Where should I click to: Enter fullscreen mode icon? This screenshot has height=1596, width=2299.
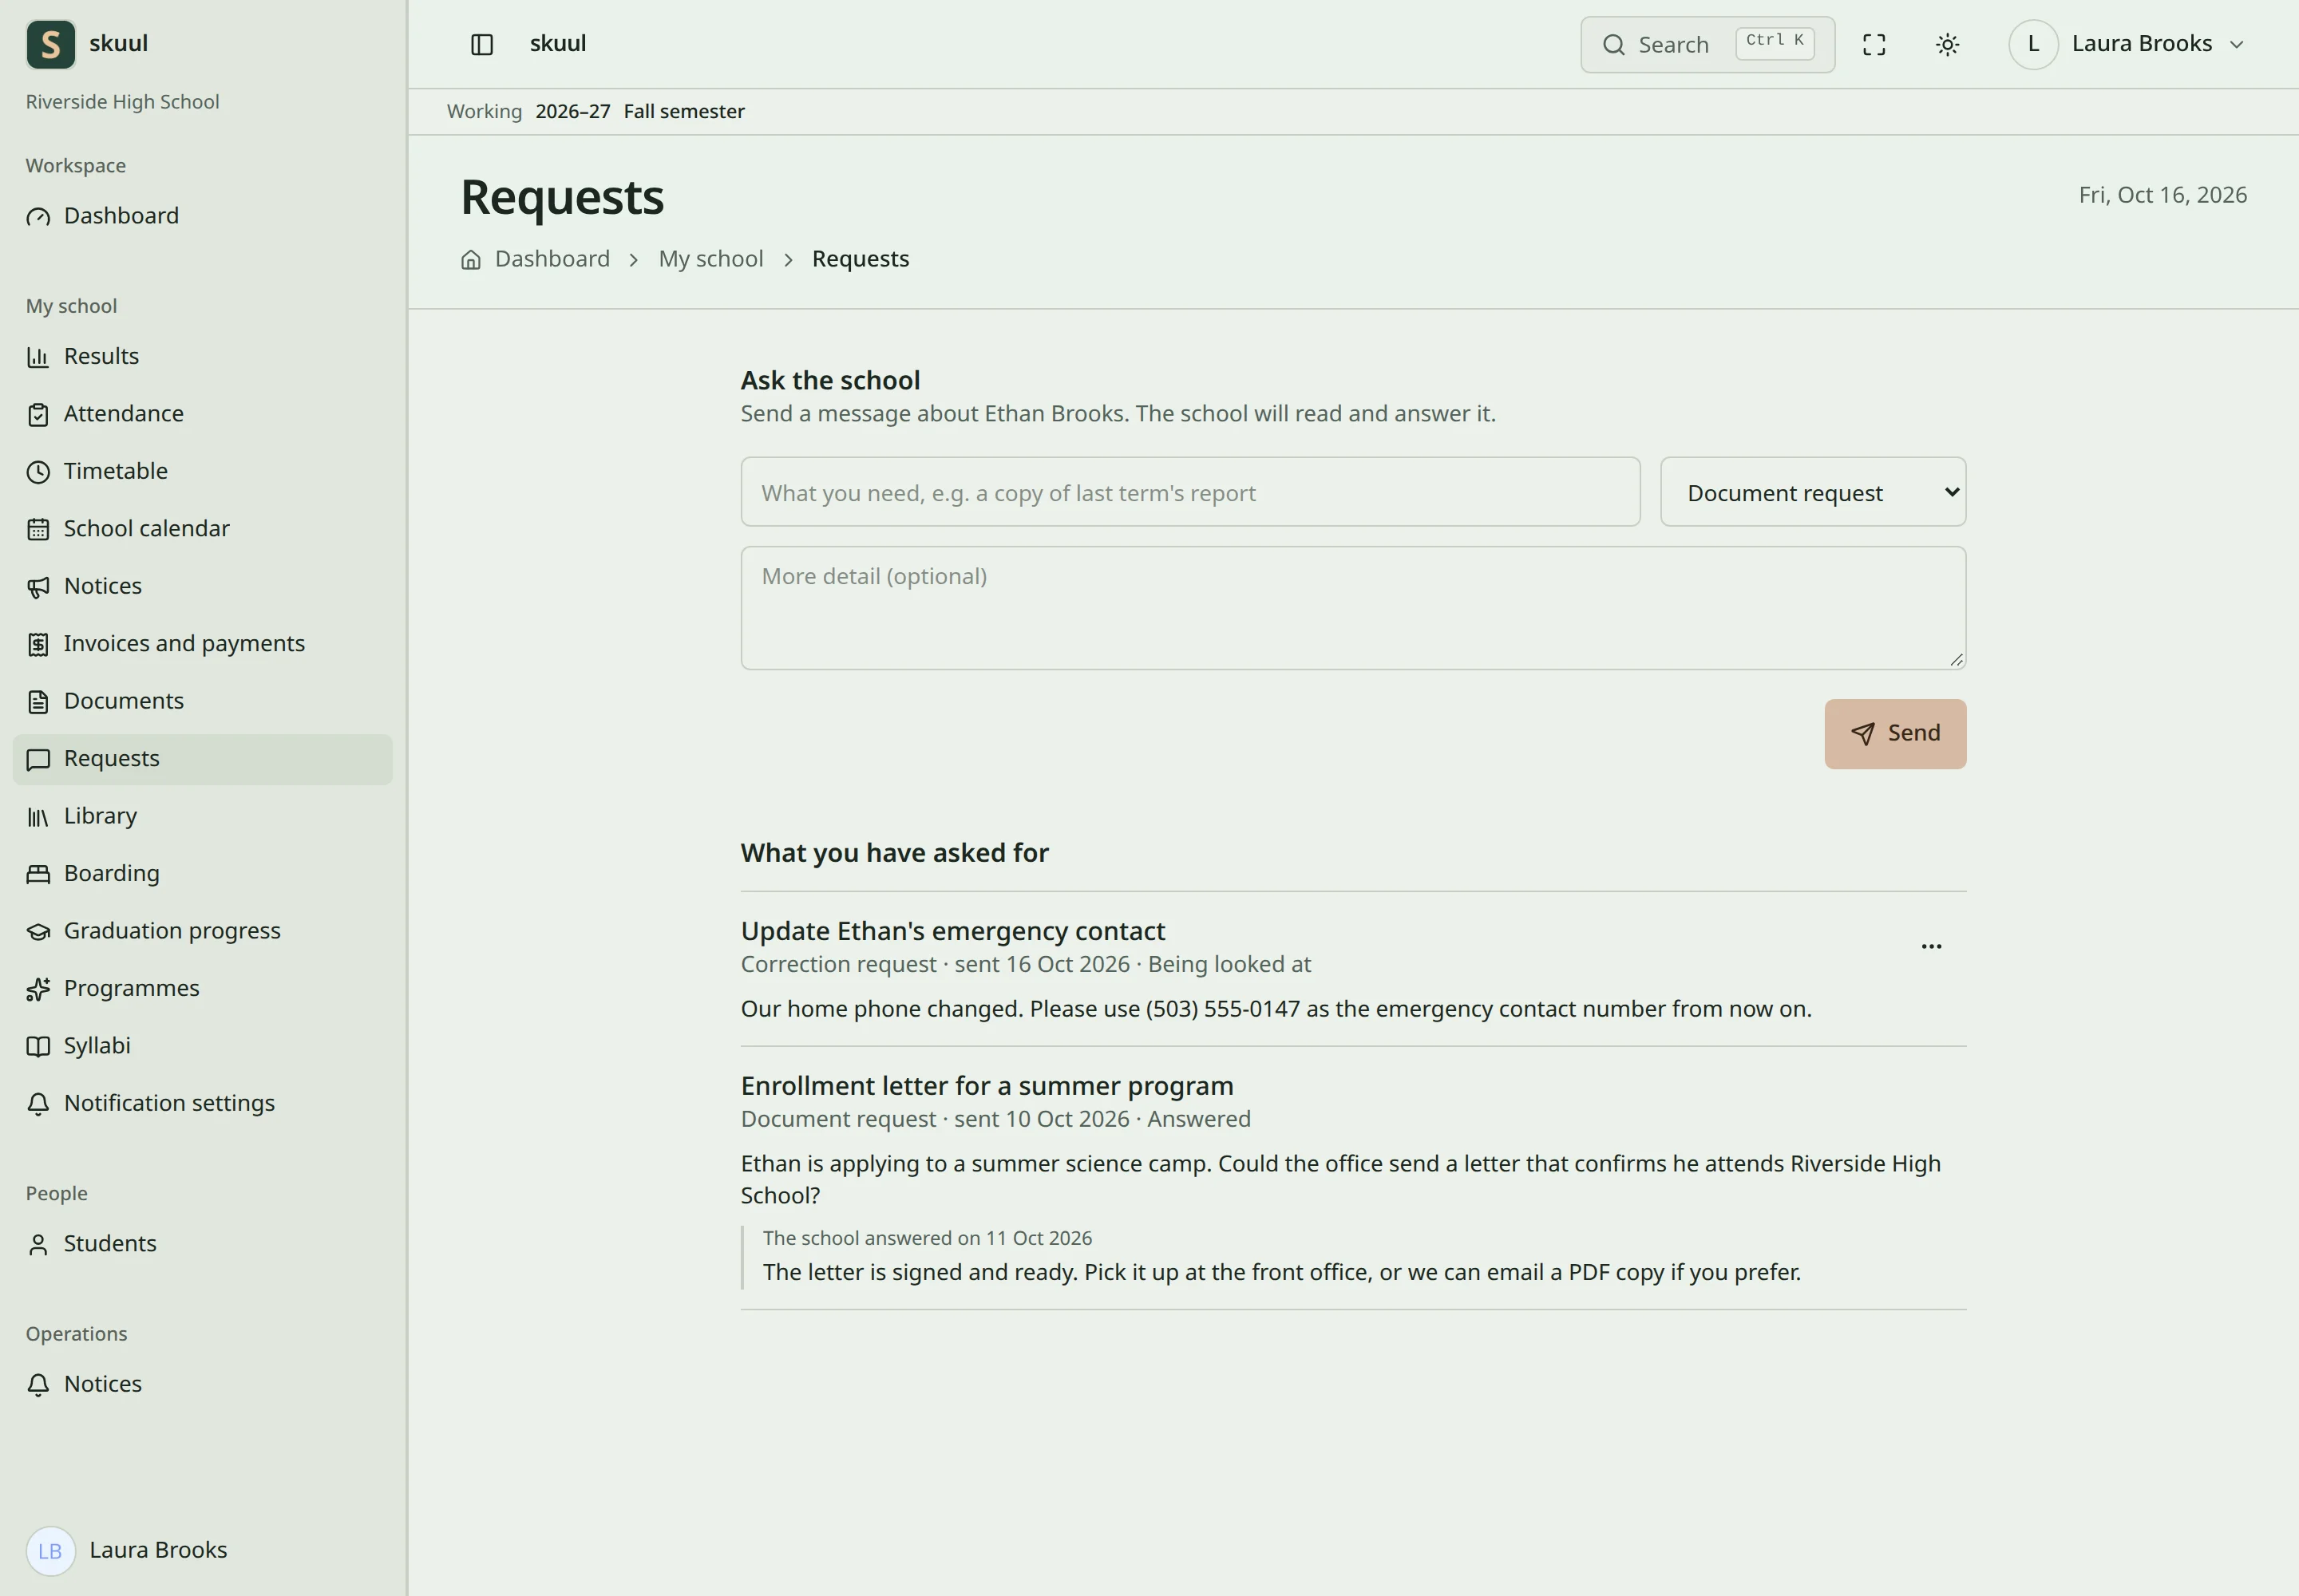pos(1874,44)
